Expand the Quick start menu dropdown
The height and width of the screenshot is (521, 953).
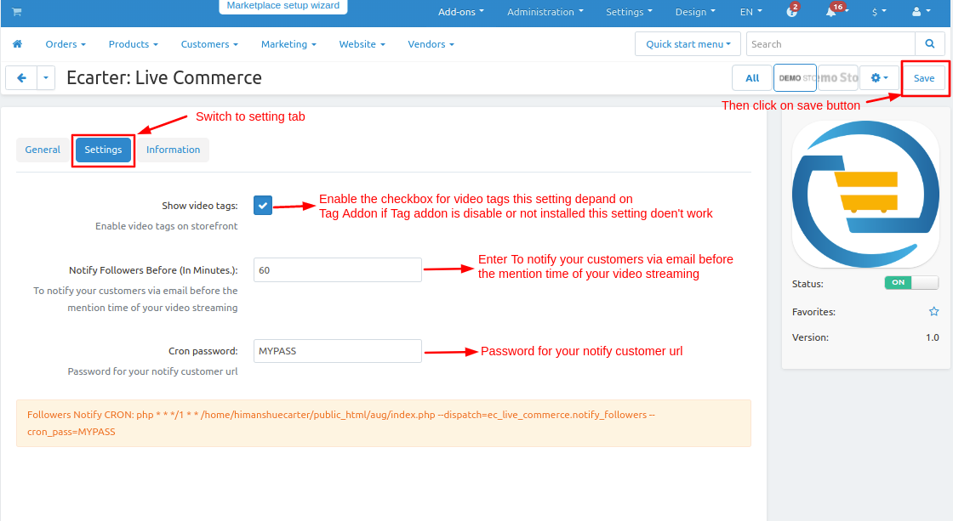click(689, 44)
